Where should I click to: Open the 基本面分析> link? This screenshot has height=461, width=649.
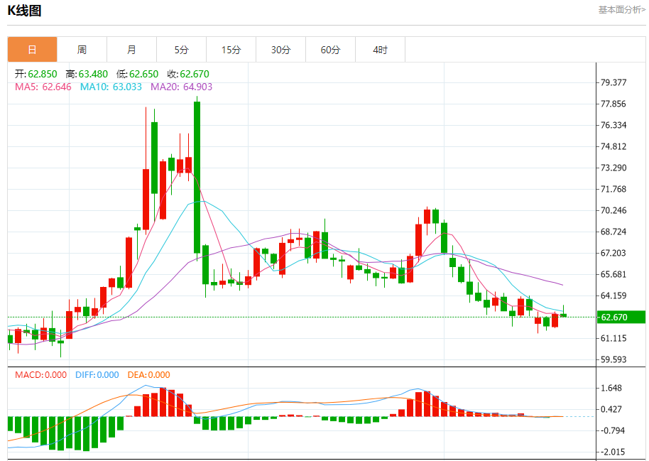point(622,9)
